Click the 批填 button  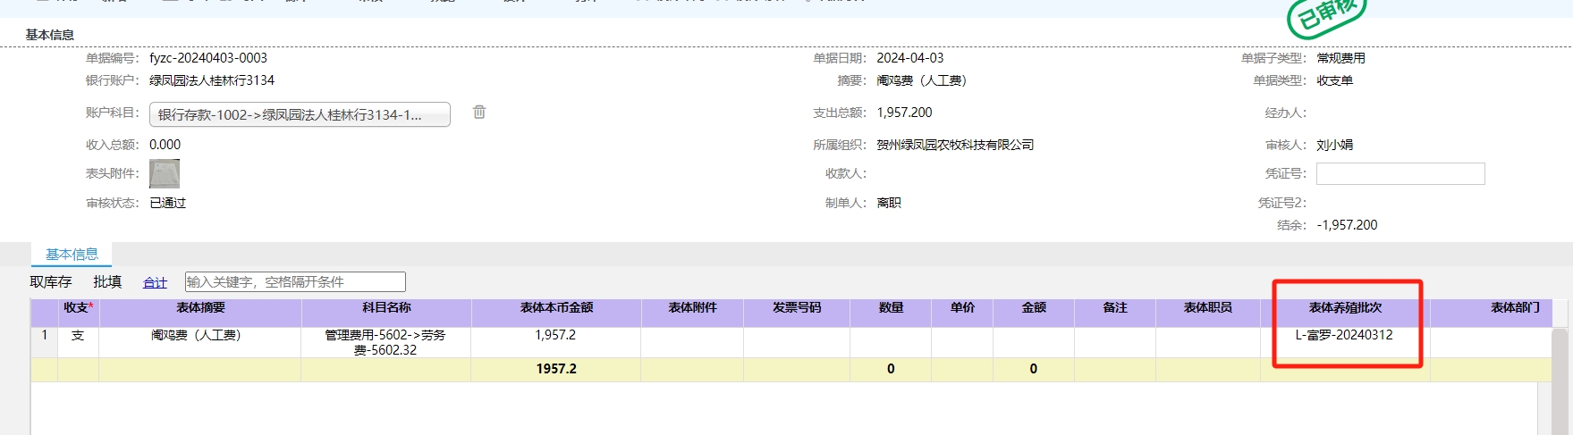pyautogui.click(x=107, y=282)
